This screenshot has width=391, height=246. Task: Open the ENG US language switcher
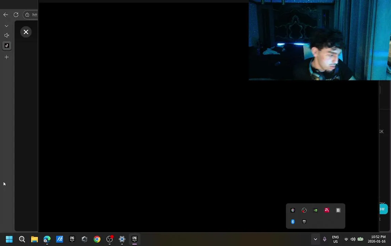pyautogui.click(x=335, y=239)
